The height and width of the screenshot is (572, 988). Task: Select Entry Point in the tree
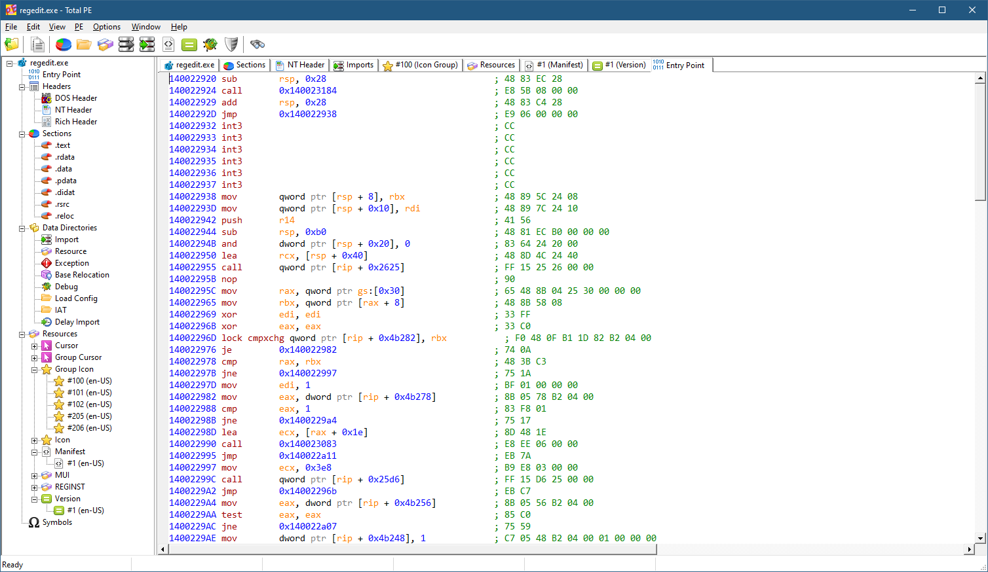tap(62, 75)
